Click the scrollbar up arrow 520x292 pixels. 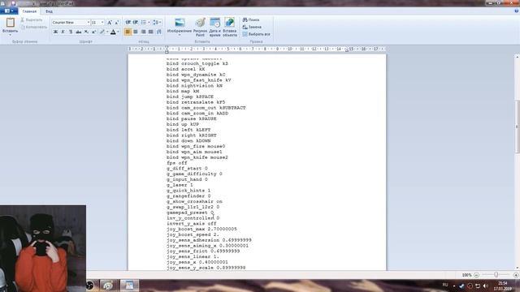[517, 58]
